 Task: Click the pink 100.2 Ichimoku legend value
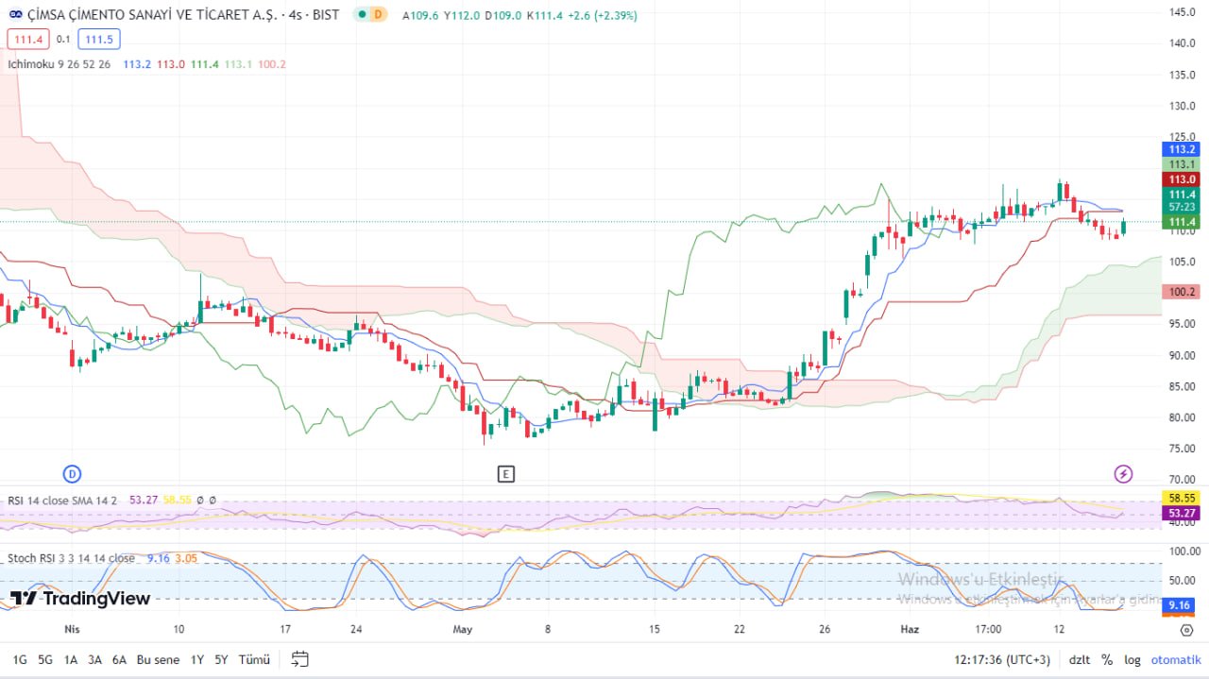[271, 64]
